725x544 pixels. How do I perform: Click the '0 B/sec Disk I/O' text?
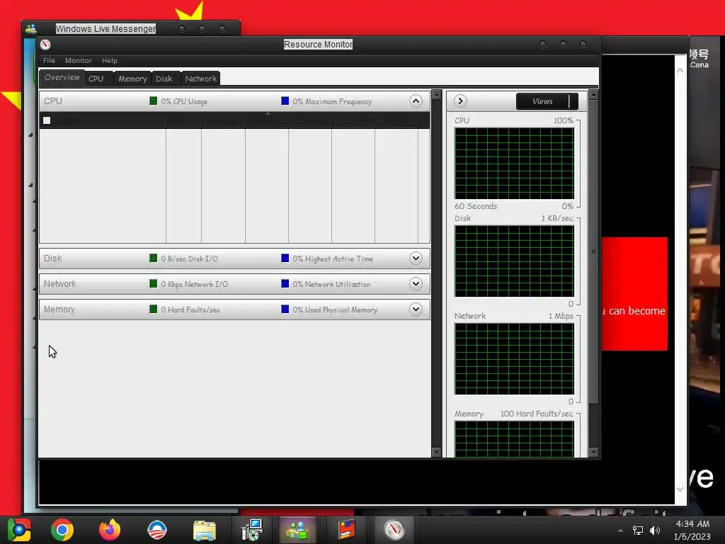(x=190, y=259)
